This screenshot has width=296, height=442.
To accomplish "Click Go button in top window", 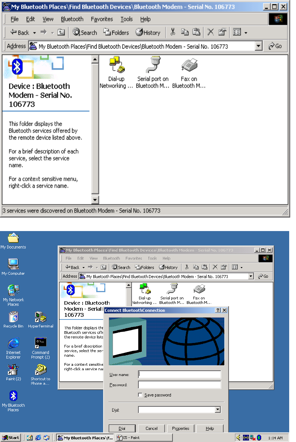I will tap(275, 46).
